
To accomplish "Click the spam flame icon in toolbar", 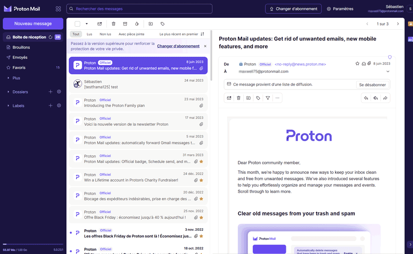I will [137, 24].
